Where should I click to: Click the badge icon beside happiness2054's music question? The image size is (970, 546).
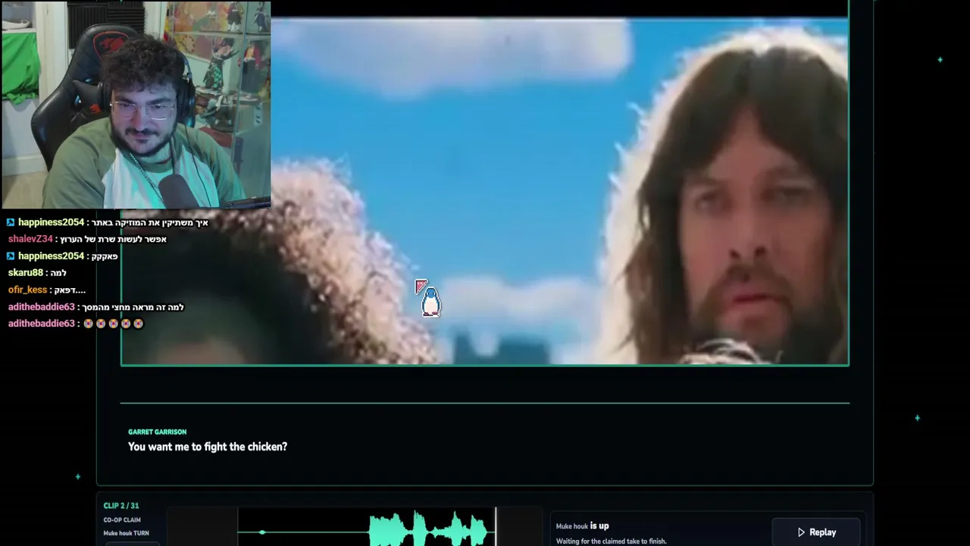click(11, 222)
